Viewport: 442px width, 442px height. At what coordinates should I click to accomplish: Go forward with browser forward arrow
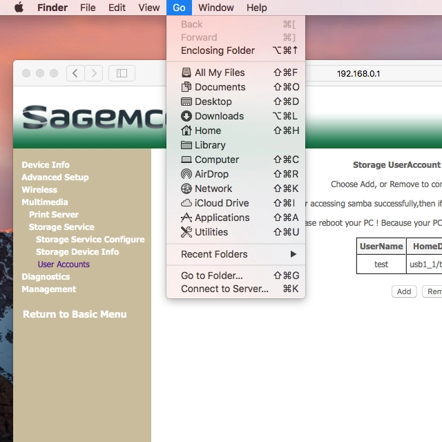[x=94, y=73]
